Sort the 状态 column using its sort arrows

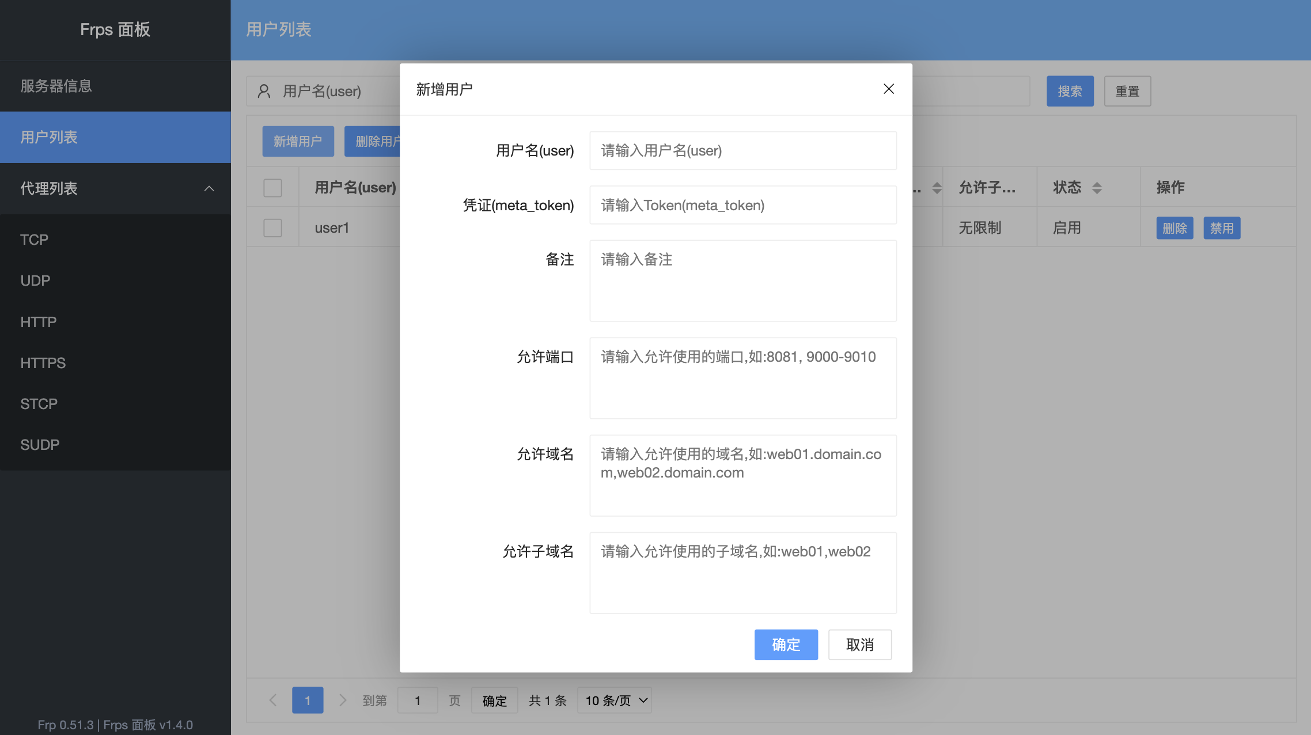click(1097, 187)
